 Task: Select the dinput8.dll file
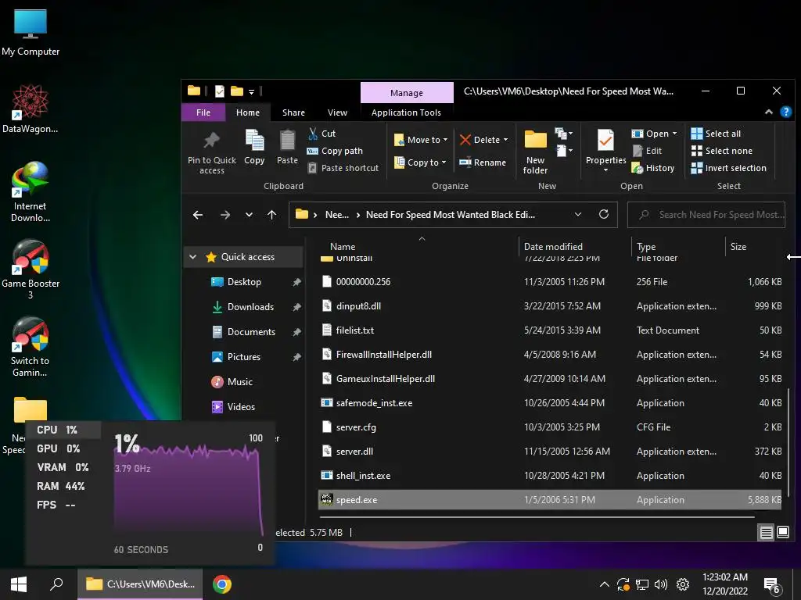550,306
